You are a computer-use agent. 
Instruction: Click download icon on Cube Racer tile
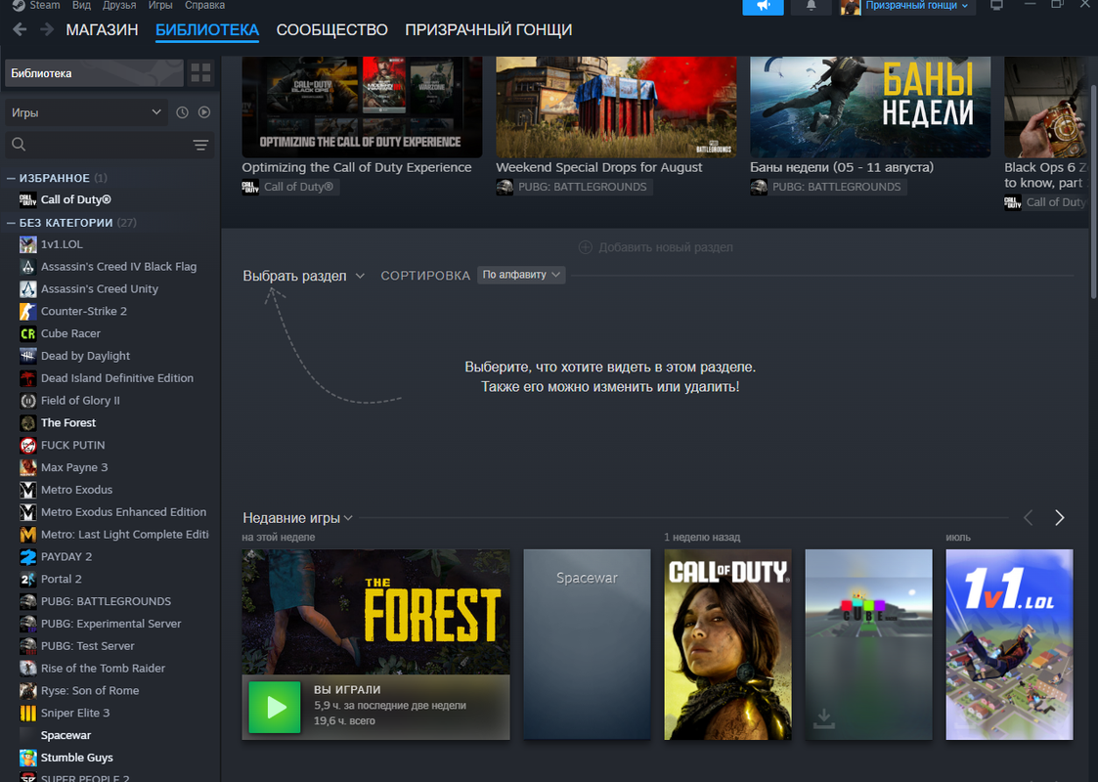pyautogui.click(x=824, y=718)
